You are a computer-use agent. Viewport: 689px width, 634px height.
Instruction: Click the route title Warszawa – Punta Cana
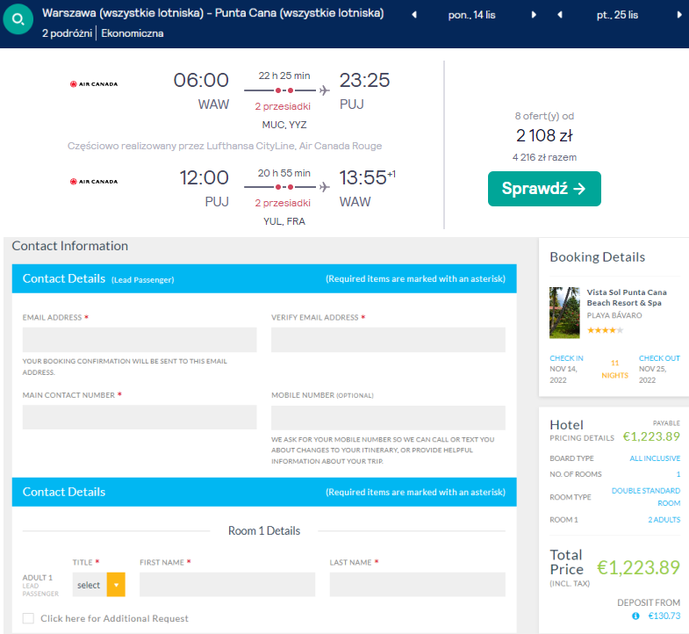(x=212, y=13)
